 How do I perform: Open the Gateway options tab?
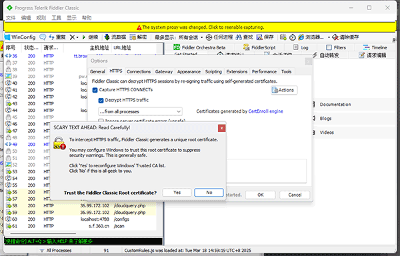[164, 71]
